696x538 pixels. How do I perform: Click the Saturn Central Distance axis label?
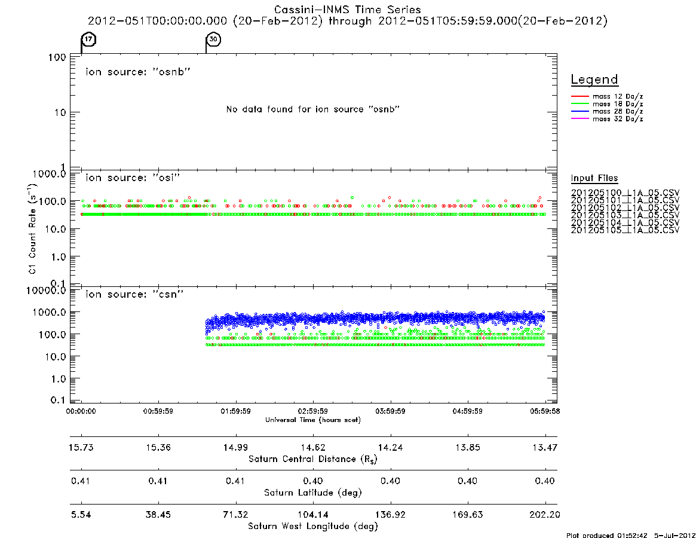pos(313,459)
